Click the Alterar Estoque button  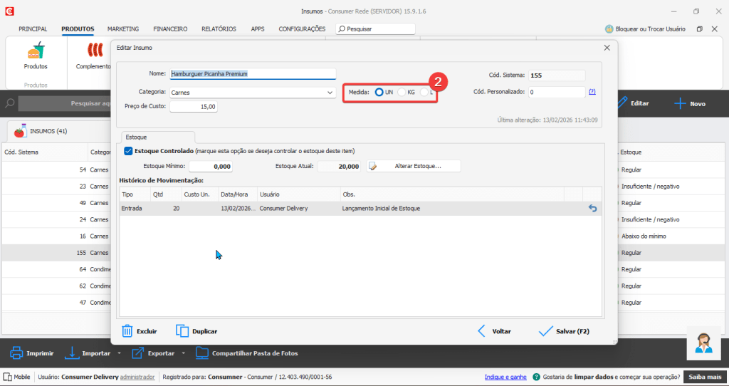pyautogui.click(x=414, y=166)
